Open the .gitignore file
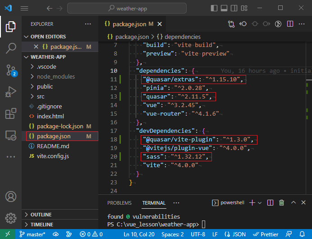Image resolution: width=312 pixels, height=239 pixels. point(60,107)
